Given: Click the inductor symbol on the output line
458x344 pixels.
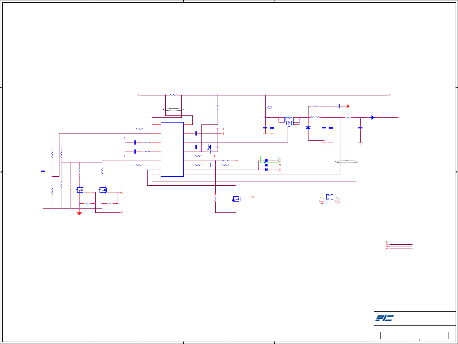Looking at the screenshot, I should click(x=315, y=117).
